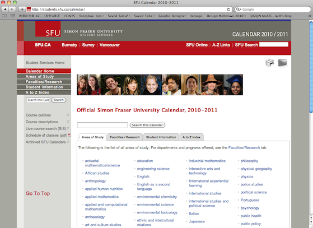Viewport: 313px width, 228px height.
Task: Open FONTS bookmark
Action: (69, 16)
